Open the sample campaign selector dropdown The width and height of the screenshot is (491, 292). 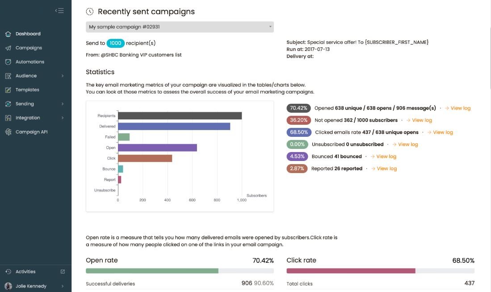180,27
